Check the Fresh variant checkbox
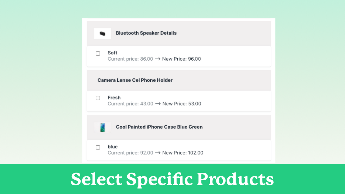 98,98
